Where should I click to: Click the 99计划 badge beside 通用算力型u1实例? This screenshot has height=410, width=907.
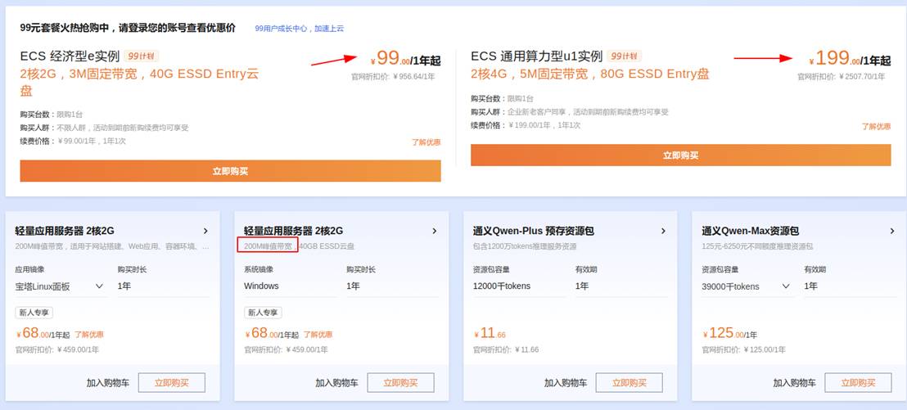point(624,56)
